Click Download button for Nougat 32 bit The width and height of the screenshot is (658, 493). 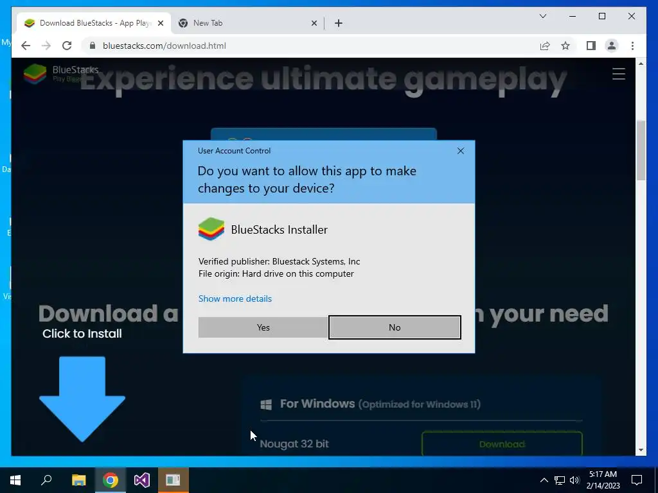pyautogui.click(x=502, y=444)
